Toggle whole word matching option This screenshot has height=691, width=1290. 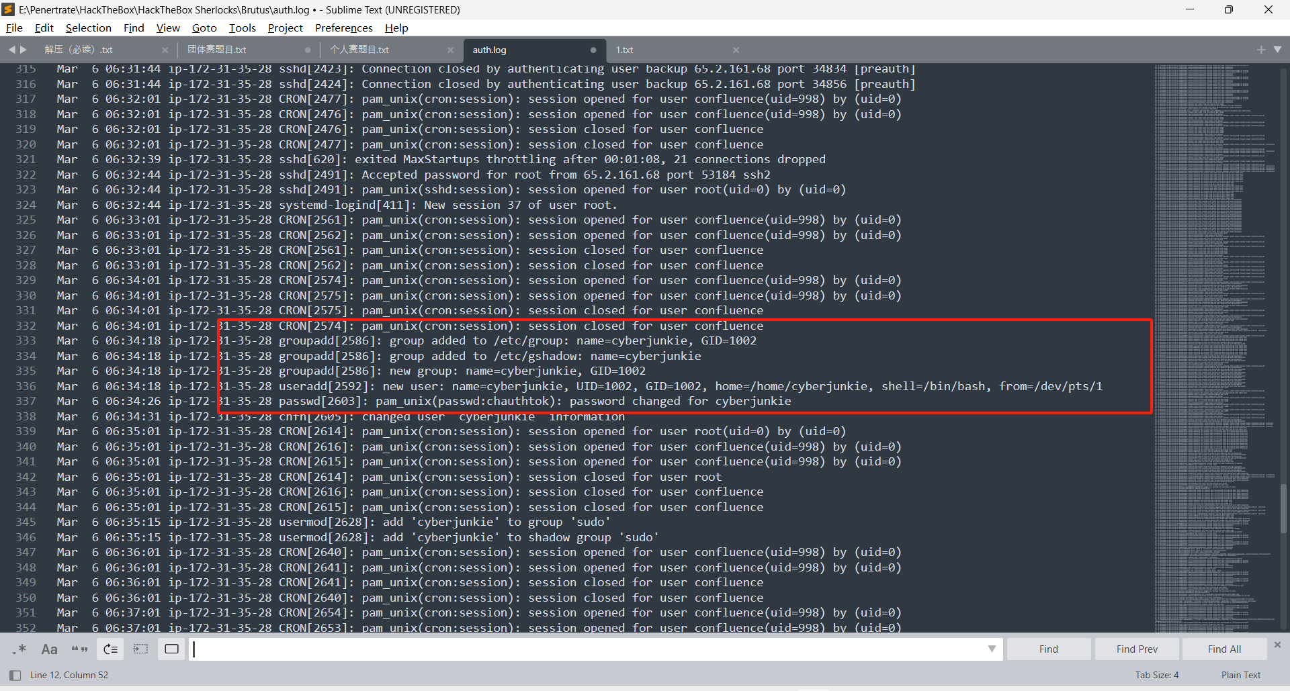click(79, 649)
